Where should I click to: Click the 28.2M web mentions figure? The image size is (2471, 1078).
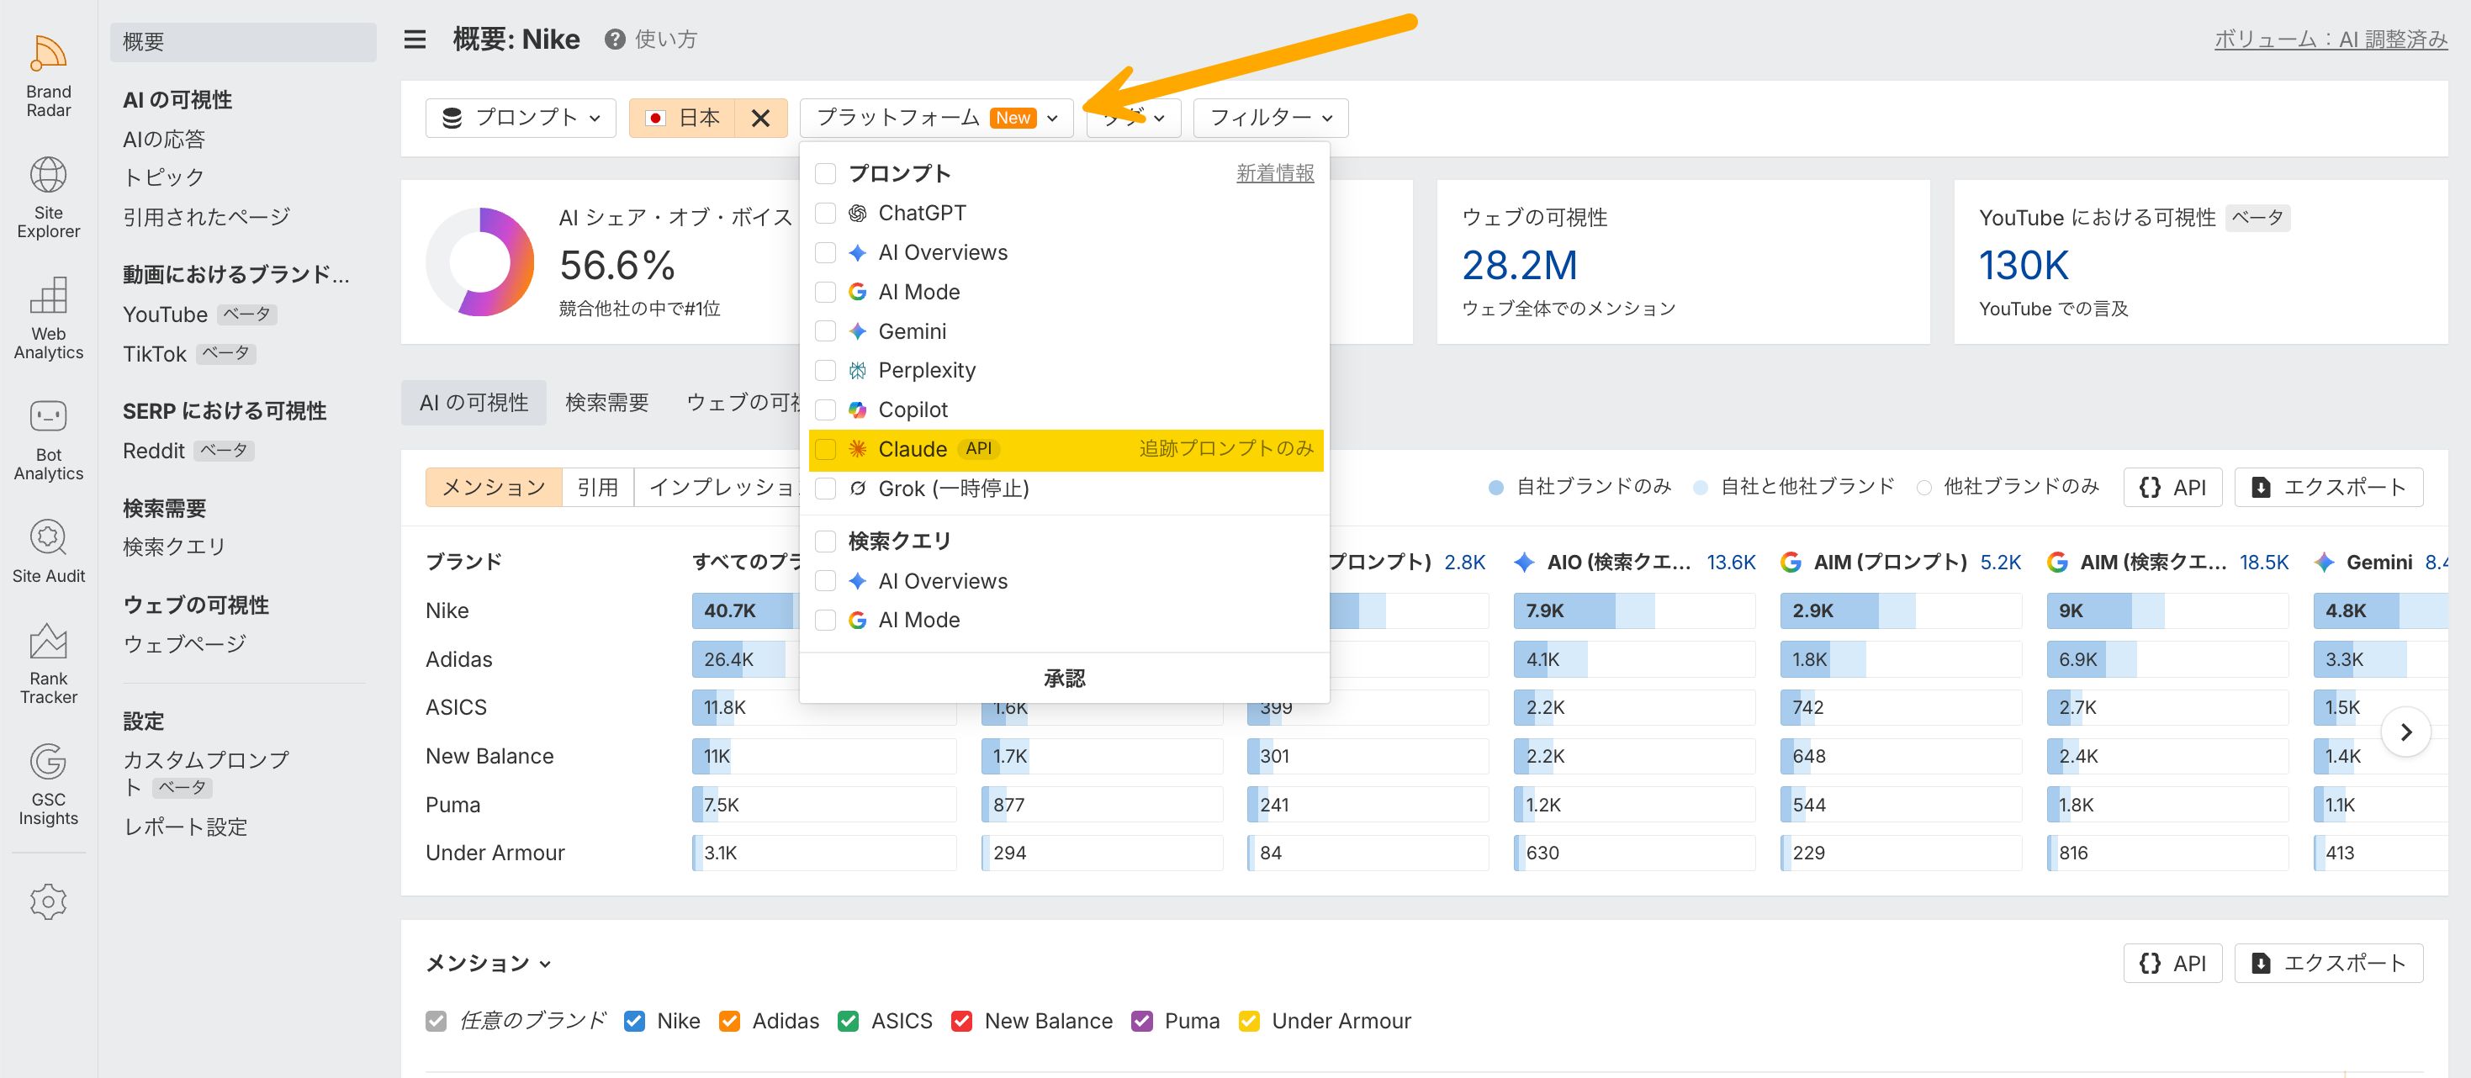[1520, 266]
